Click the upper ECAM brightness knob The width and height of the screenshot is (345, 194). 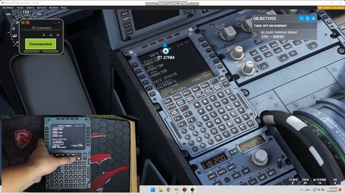(238, 53)
